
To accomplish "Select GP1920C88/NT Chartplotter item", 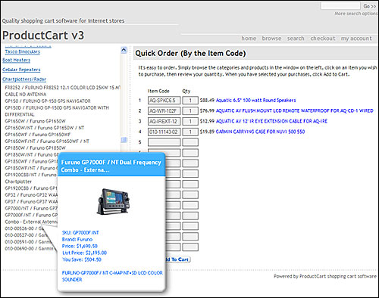I will point(31,178).
